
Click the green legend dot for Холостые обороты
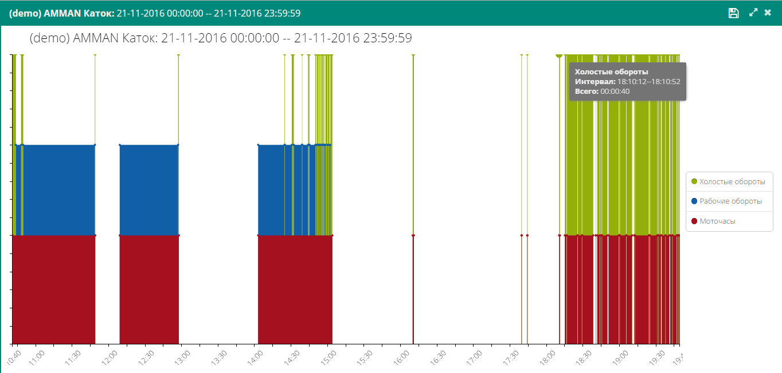click(x=694, y=181)
